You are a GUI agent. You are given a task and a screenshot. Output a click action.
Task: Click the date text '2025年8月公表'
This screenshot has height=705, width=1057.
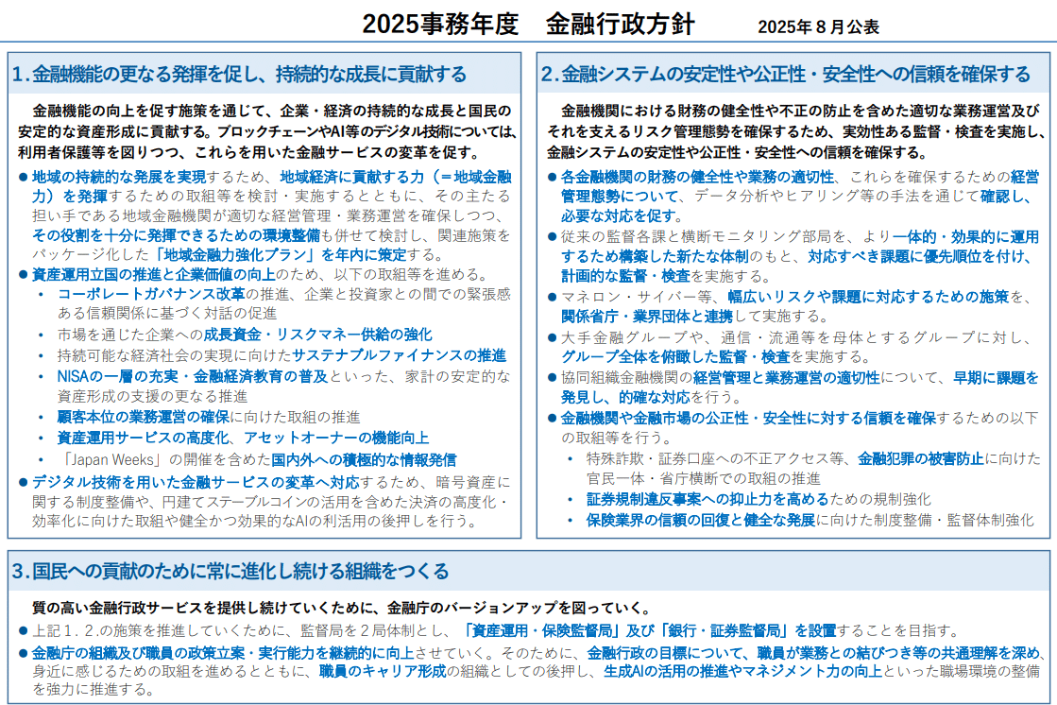coord(818,27)
